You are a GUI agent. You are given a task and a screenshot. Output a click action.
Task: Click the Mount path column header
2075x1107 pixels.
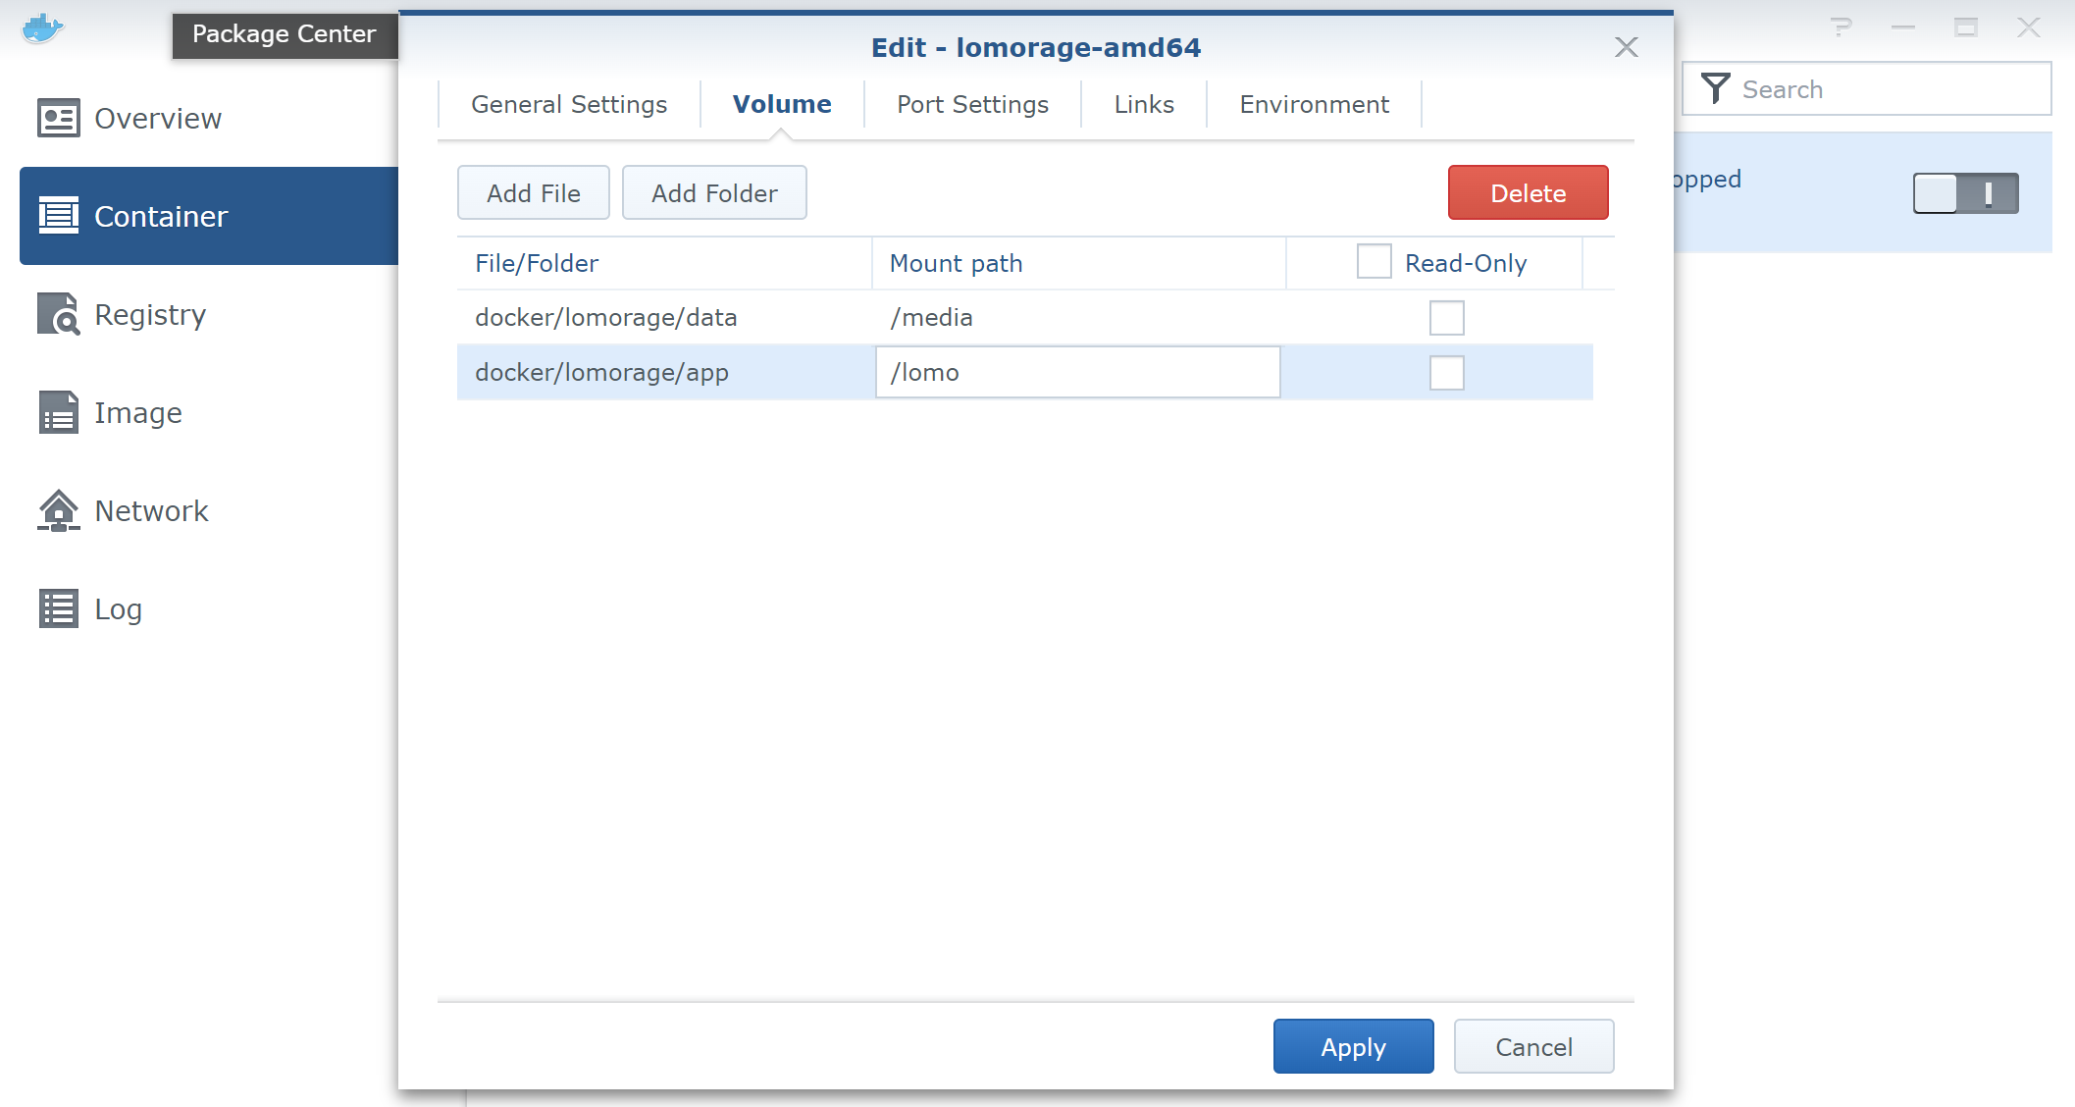[1078, 263]
